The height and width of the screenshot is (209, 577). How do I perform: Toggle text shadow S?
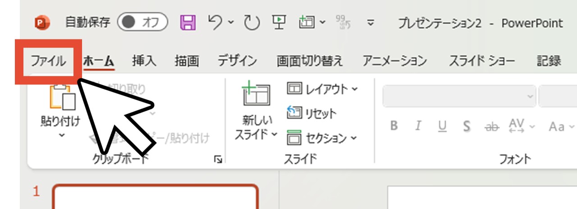point(467,126)
